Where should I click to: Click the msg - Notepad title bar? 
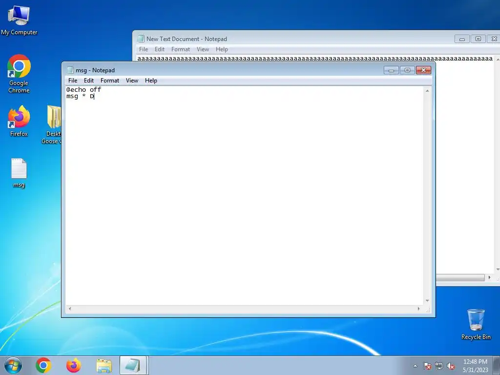(223, 70)
